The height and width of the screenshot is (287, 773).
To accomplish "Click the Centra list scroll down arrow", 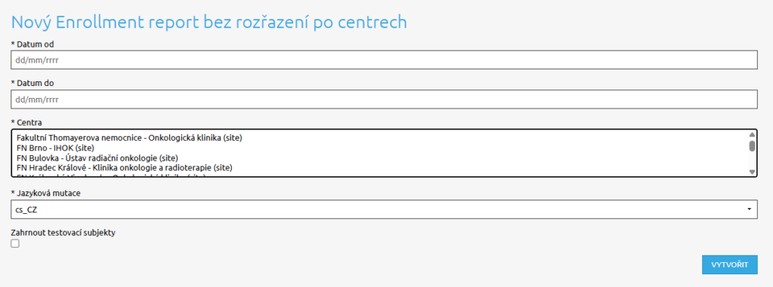I will tap(752, 172).
